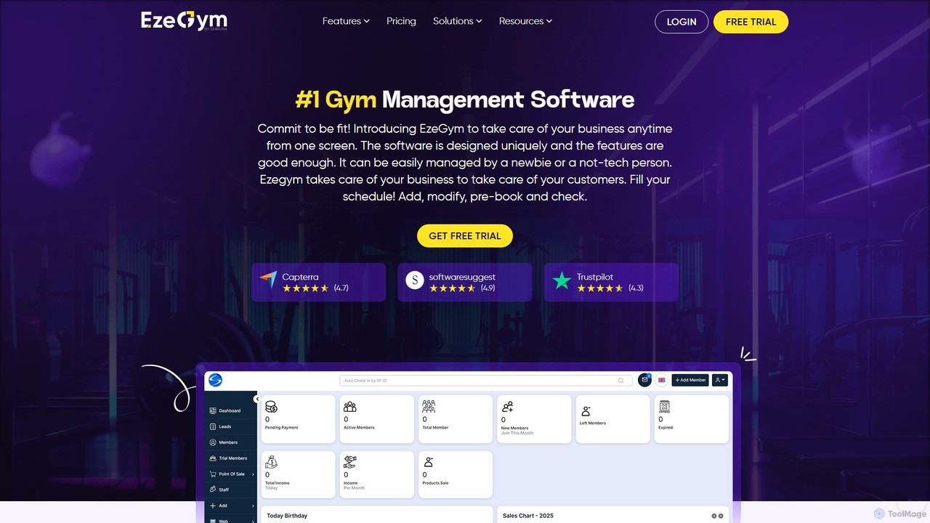
Task: Open the Trustpilot rating badge
Action: [x=611, y=282]
